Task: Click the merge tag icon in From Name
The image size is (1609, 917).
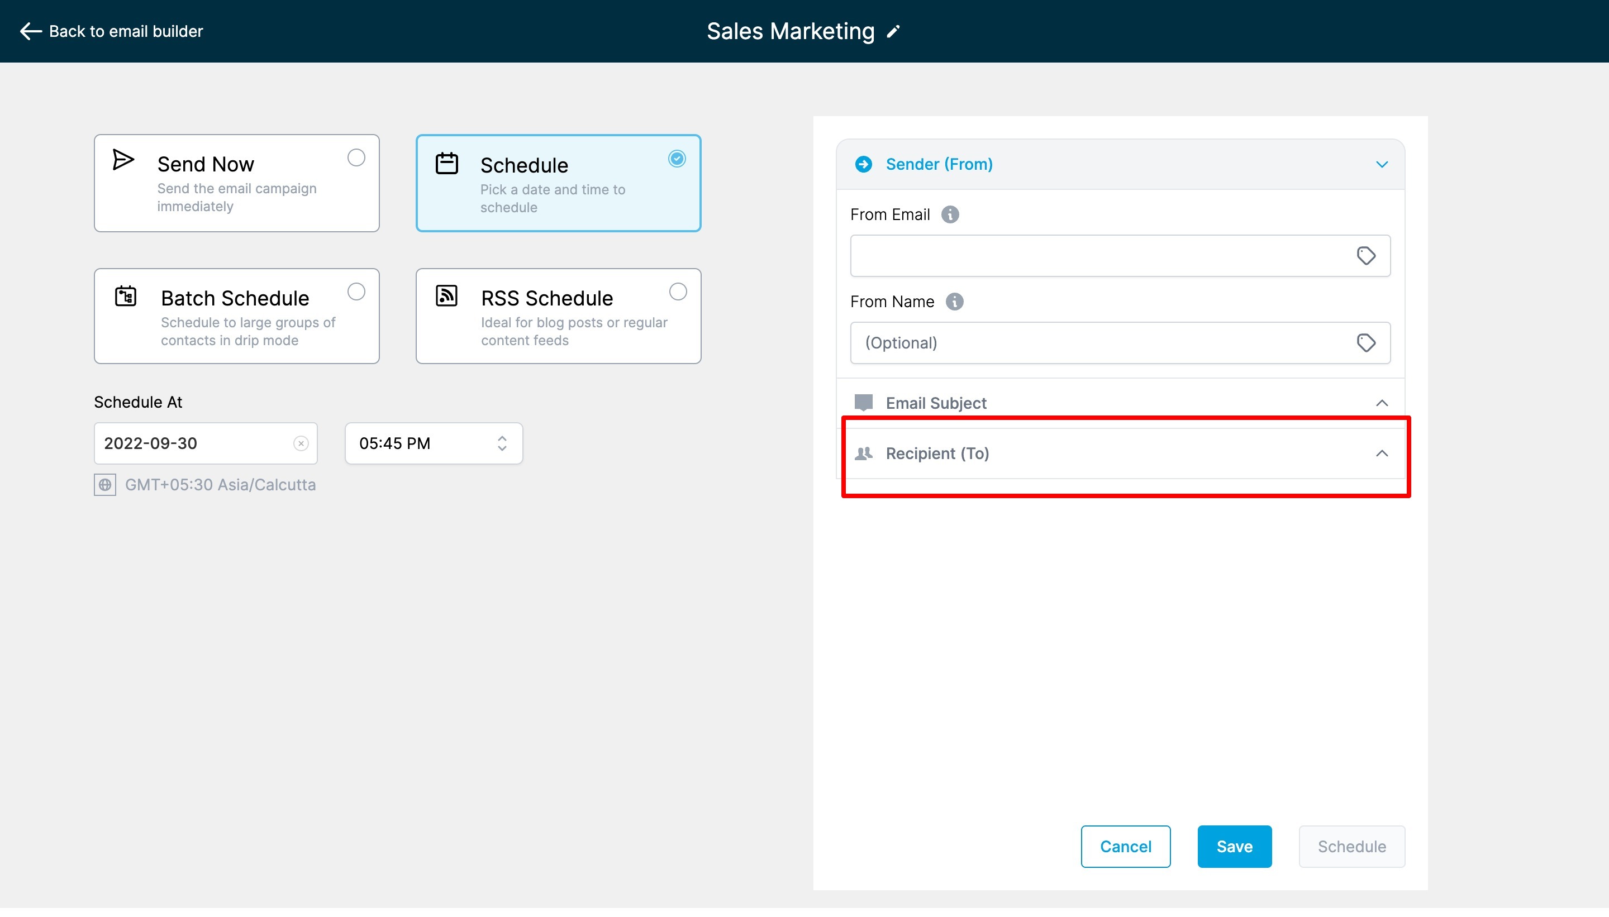Action: point(1365,342)
